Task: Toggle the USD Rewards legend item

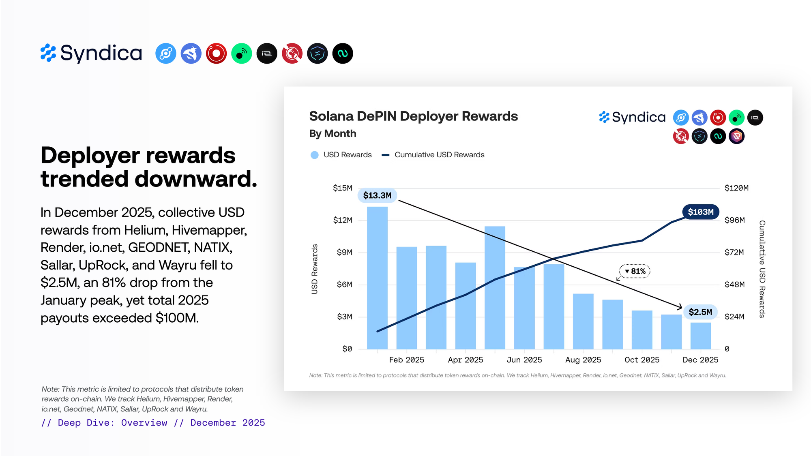Action: tap(347, 155)
